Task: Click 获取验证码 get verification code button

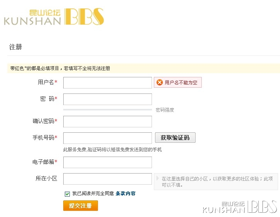Action: pyautogui.click(x=175, y=137)
